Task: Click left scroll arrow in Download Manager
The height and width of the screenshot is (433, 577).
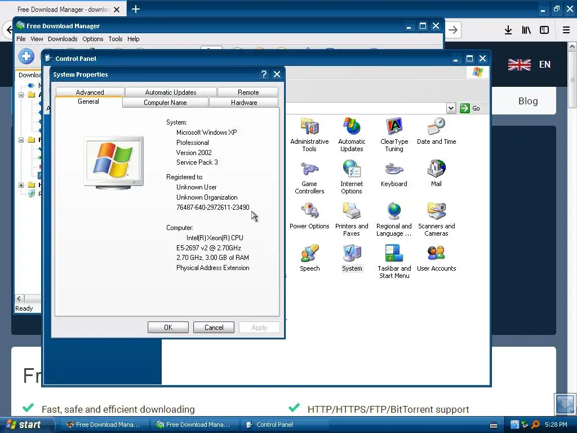Action: pos(20,299)
